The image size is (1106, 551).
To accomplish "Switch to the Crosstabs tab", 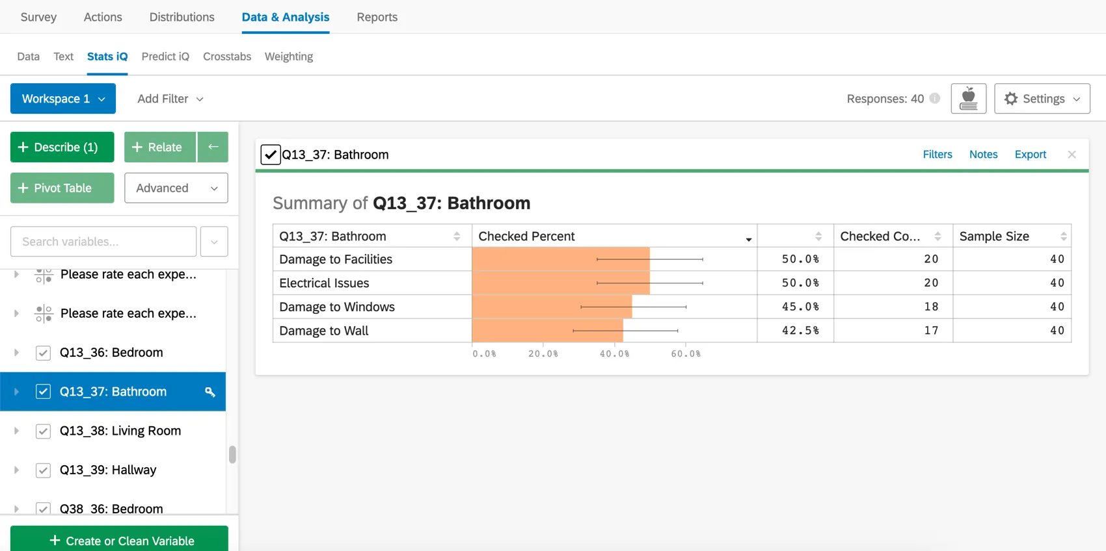I will coord(226,57).
